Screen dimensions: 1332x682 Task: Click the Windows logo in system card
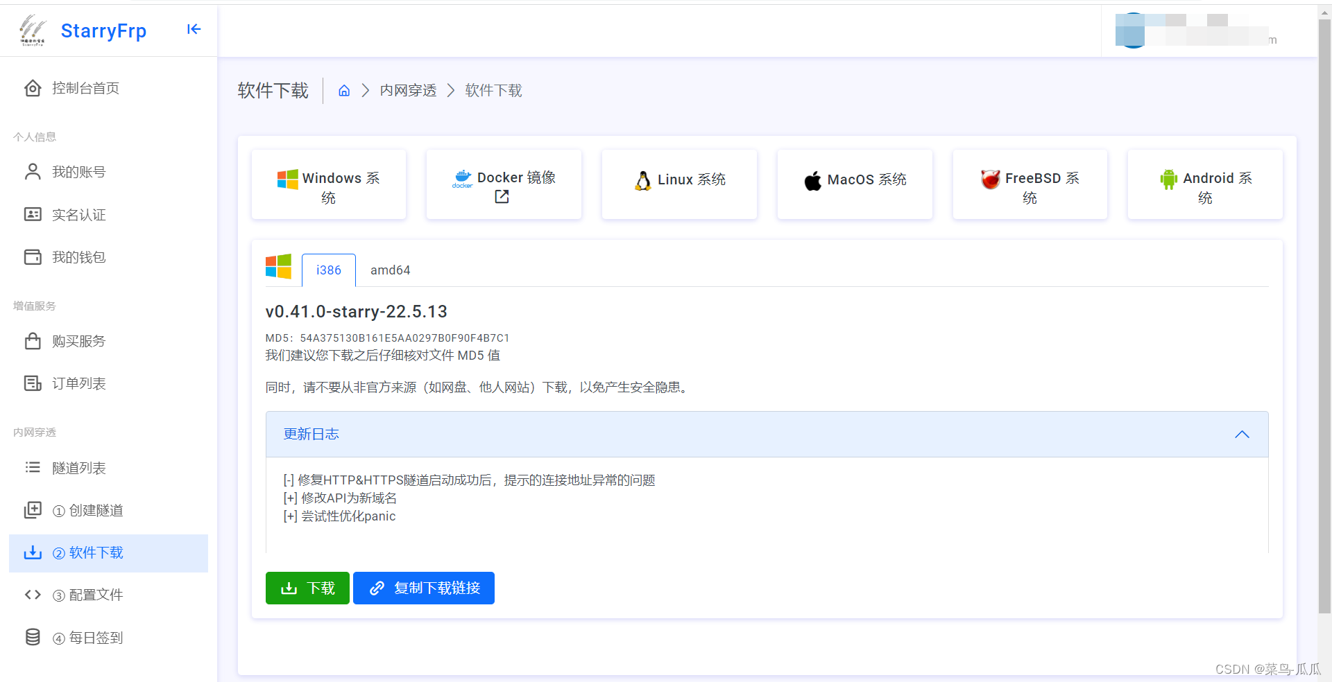tap(288, 179)
